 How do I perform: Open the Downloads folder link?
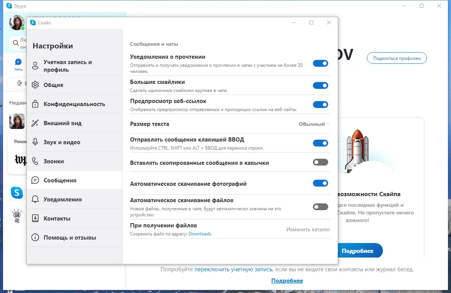pos(200,234)
